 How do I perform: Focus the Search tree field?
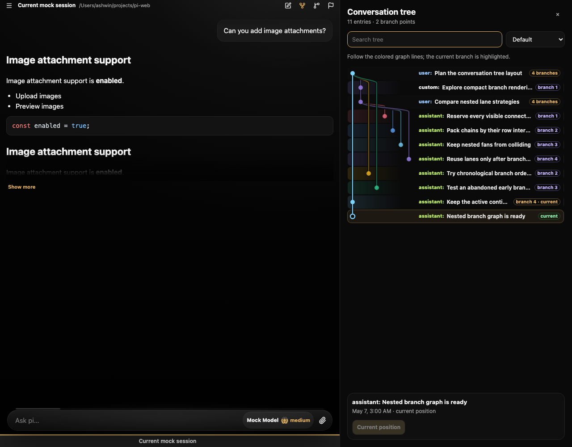coord(425,39)
